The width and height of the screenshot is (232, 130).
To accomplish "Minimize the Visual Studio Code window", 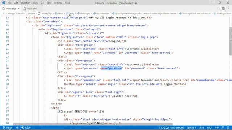I will point(212,3).
